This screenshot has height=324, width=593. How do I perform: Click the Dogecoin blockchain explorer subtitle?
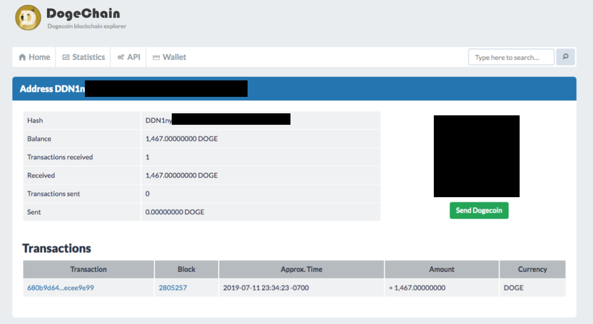pyautogui.click(x=87, y=26)
